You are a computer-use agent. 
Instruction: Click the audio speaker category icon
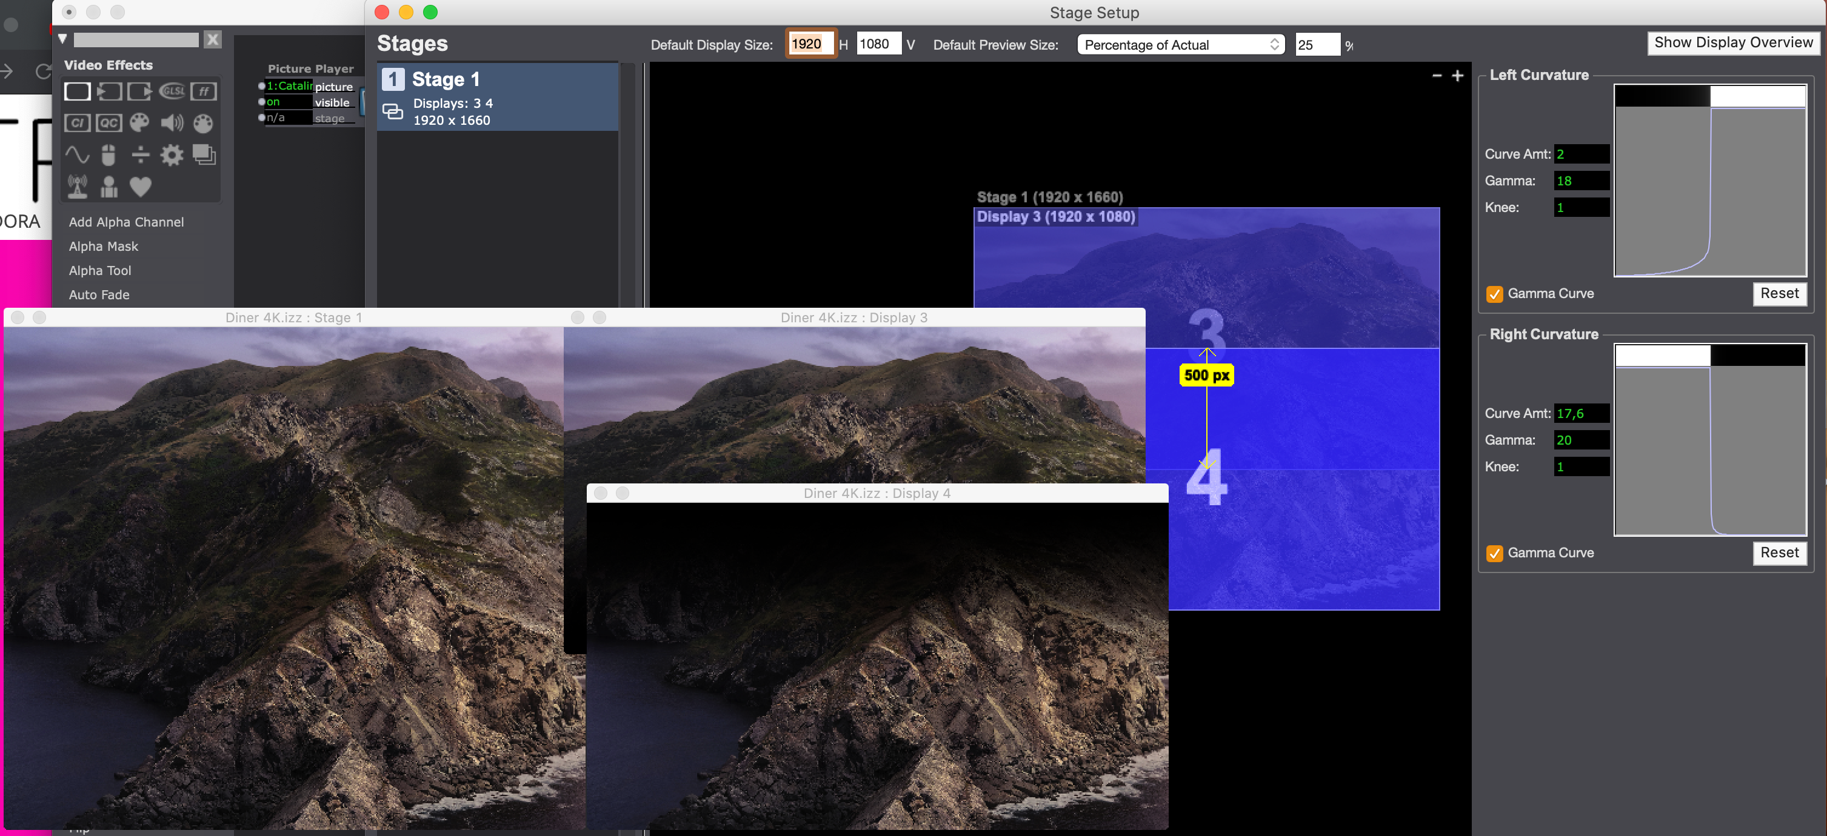[x=172, y=122]
